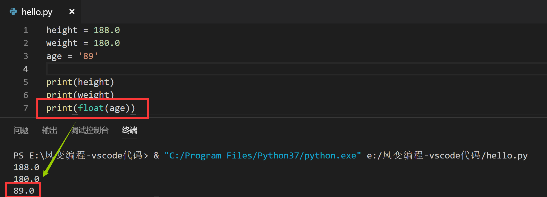This screenshot has width=547, height=197.
Task: Click the string value '89' on line 3
Action: pos(88,56)
